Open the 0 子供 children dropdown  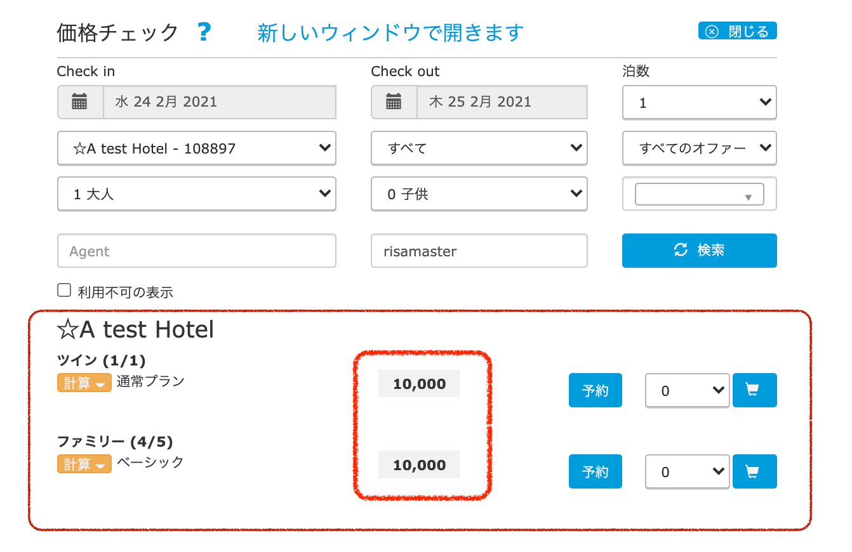(479, 194)
